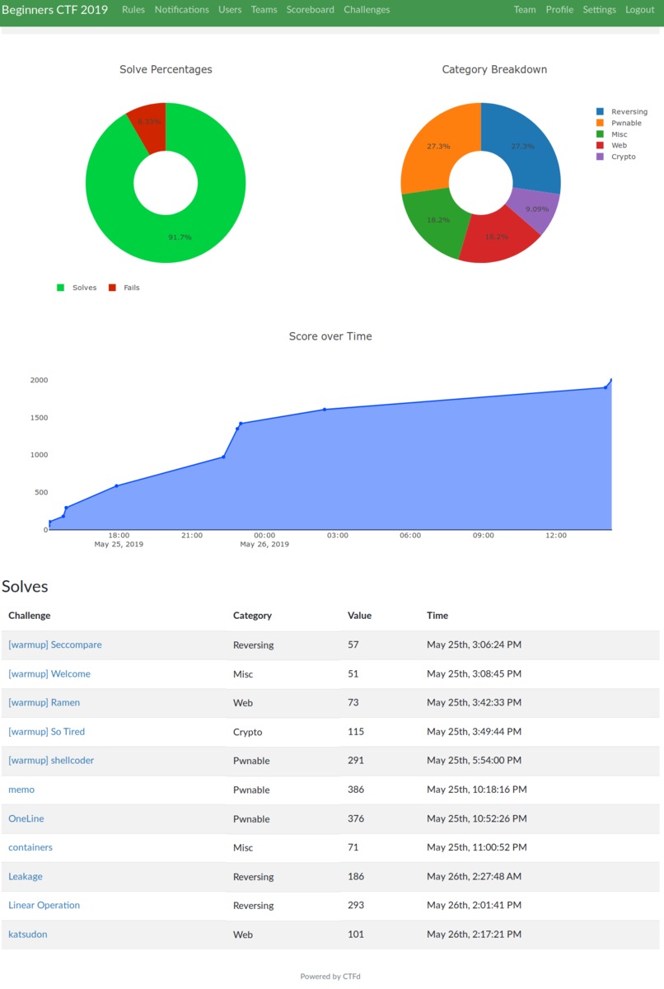664x989 pixels.
Task: Hide the Pwnable slice via legend
Action: click(621, 122)
